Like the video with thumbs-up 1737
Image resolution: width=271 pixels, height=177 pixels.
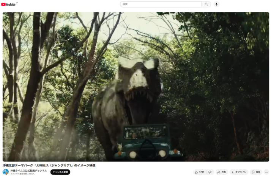(199, 172)
